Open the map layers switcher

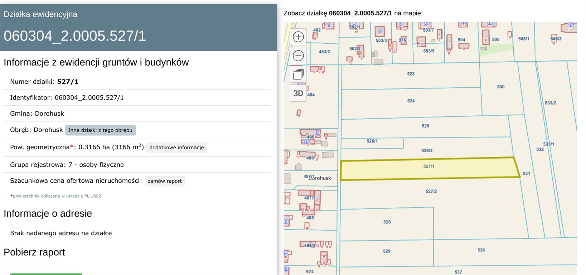coord(298,74)
